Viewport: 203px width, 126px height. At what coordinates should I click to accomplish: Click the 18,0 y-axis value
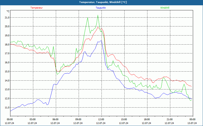[x=7, y=45]
